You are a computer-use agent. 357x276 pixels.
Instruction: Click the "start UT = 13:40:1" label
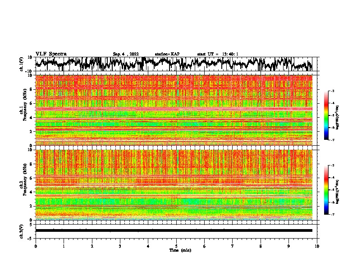point(218,54)
